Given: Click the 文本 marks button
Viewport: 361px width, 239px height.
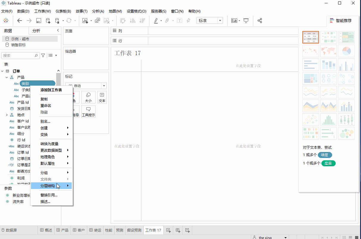Looking at the screenshot, I should [102, 97].
